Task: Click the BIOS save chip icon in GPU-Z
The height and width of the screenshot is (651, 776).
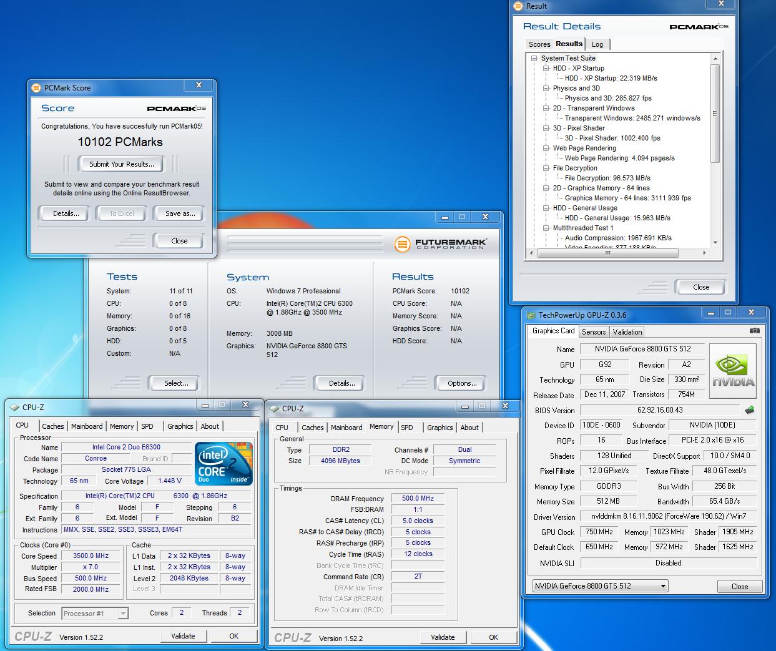Action: (x=750, y=410)
